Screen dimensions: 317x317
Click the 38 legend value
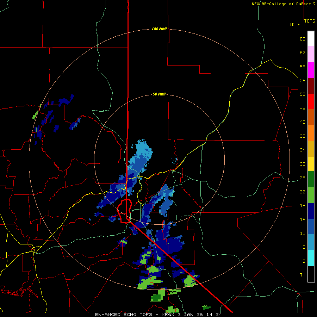(x=303, y=136)
